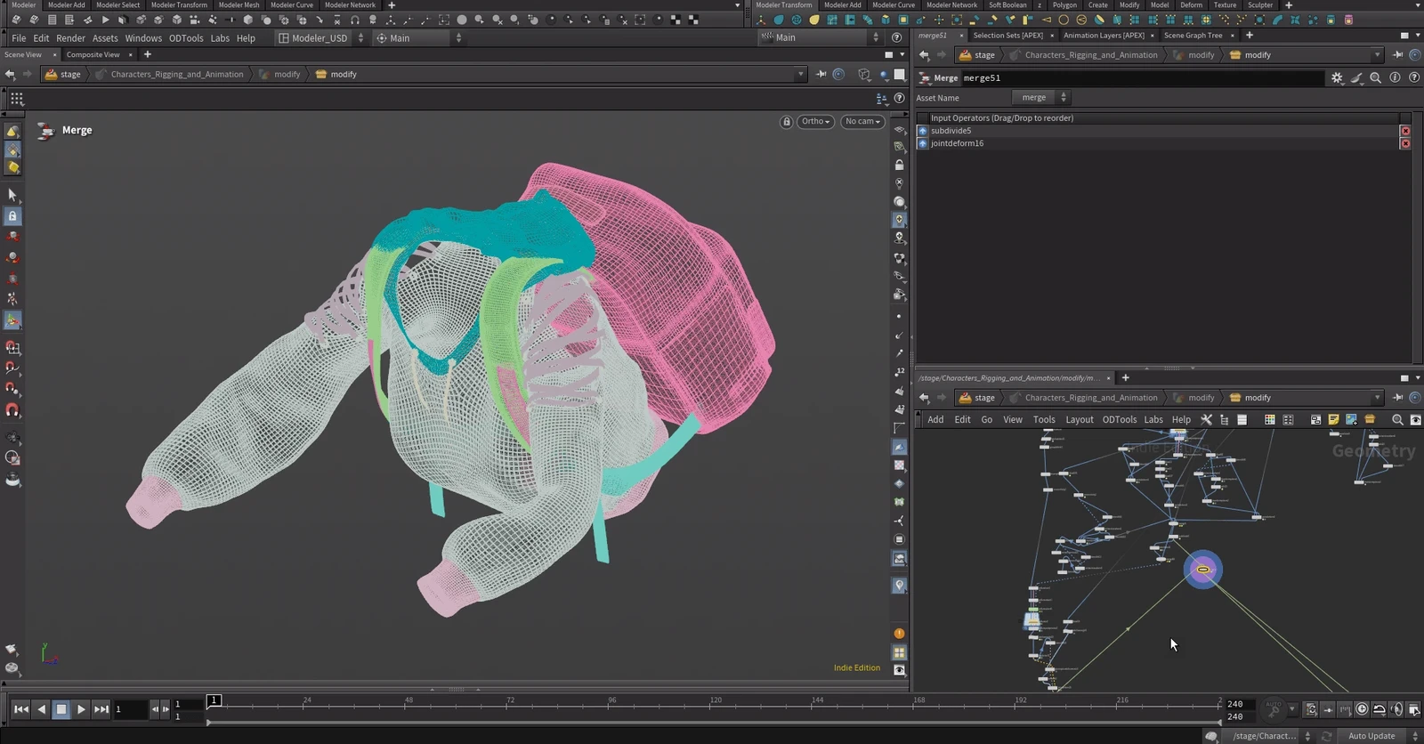This screenshot has height=744, width=1424.
Task: Open the Auto Update mode dropdown
Action: (1378, 736)
